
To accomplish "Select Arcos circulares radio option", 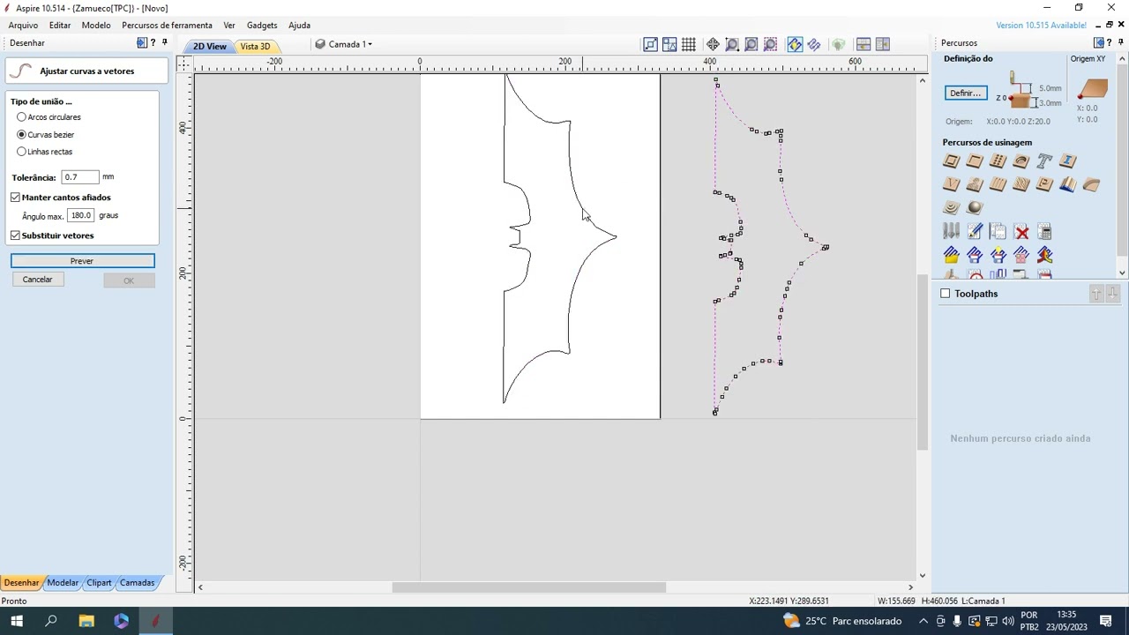I will [x=21, y=117].
